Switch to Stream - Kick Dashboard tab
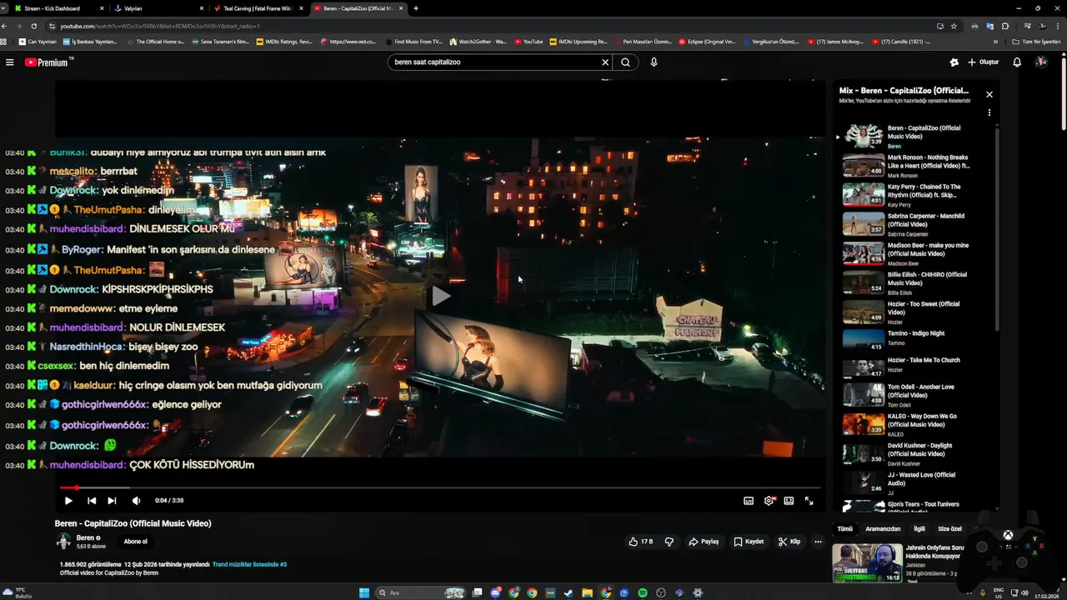This screenshot has height=600, width=1067. pos(57,8)
